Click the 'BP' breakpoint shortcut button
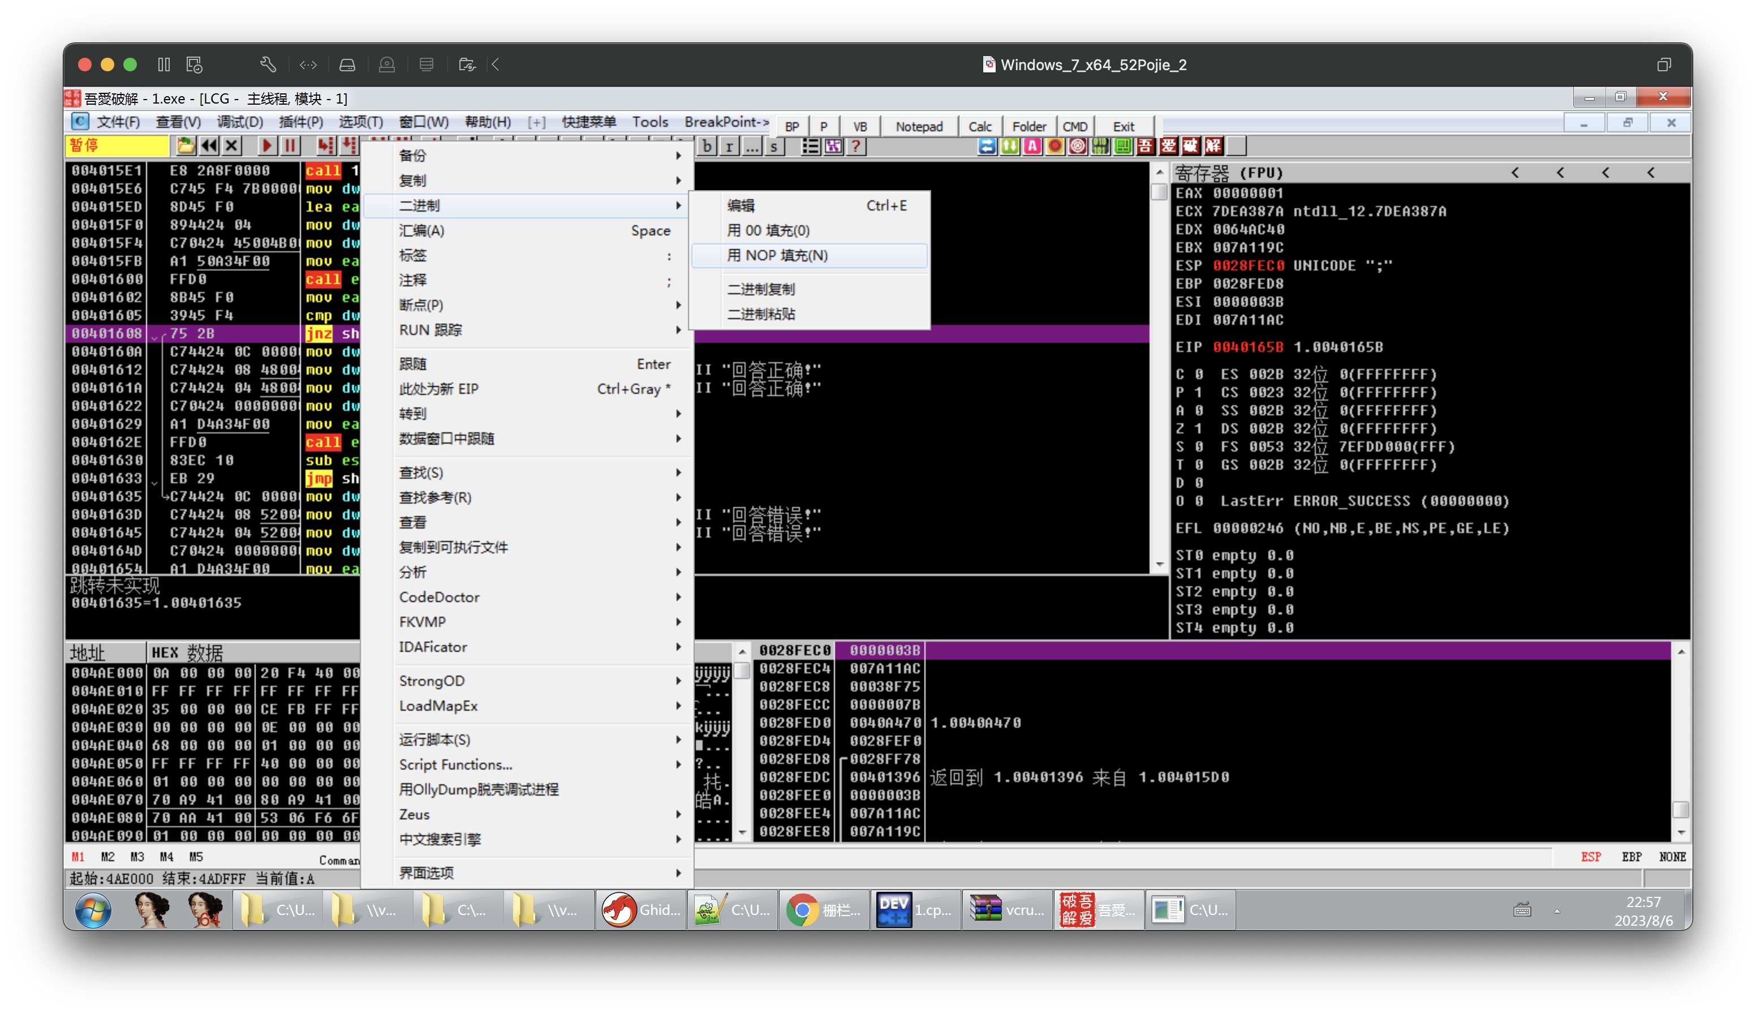This screenshot has width=1756, height=1014. [791, 126]
